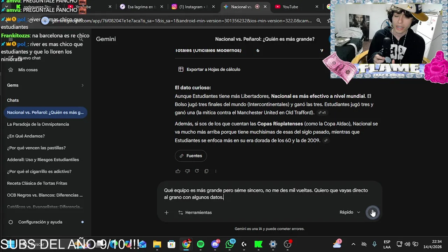Open WhatsApp from the taskbar
The width and height of the screenshot is (448, 252).
(x=230, y=244)
